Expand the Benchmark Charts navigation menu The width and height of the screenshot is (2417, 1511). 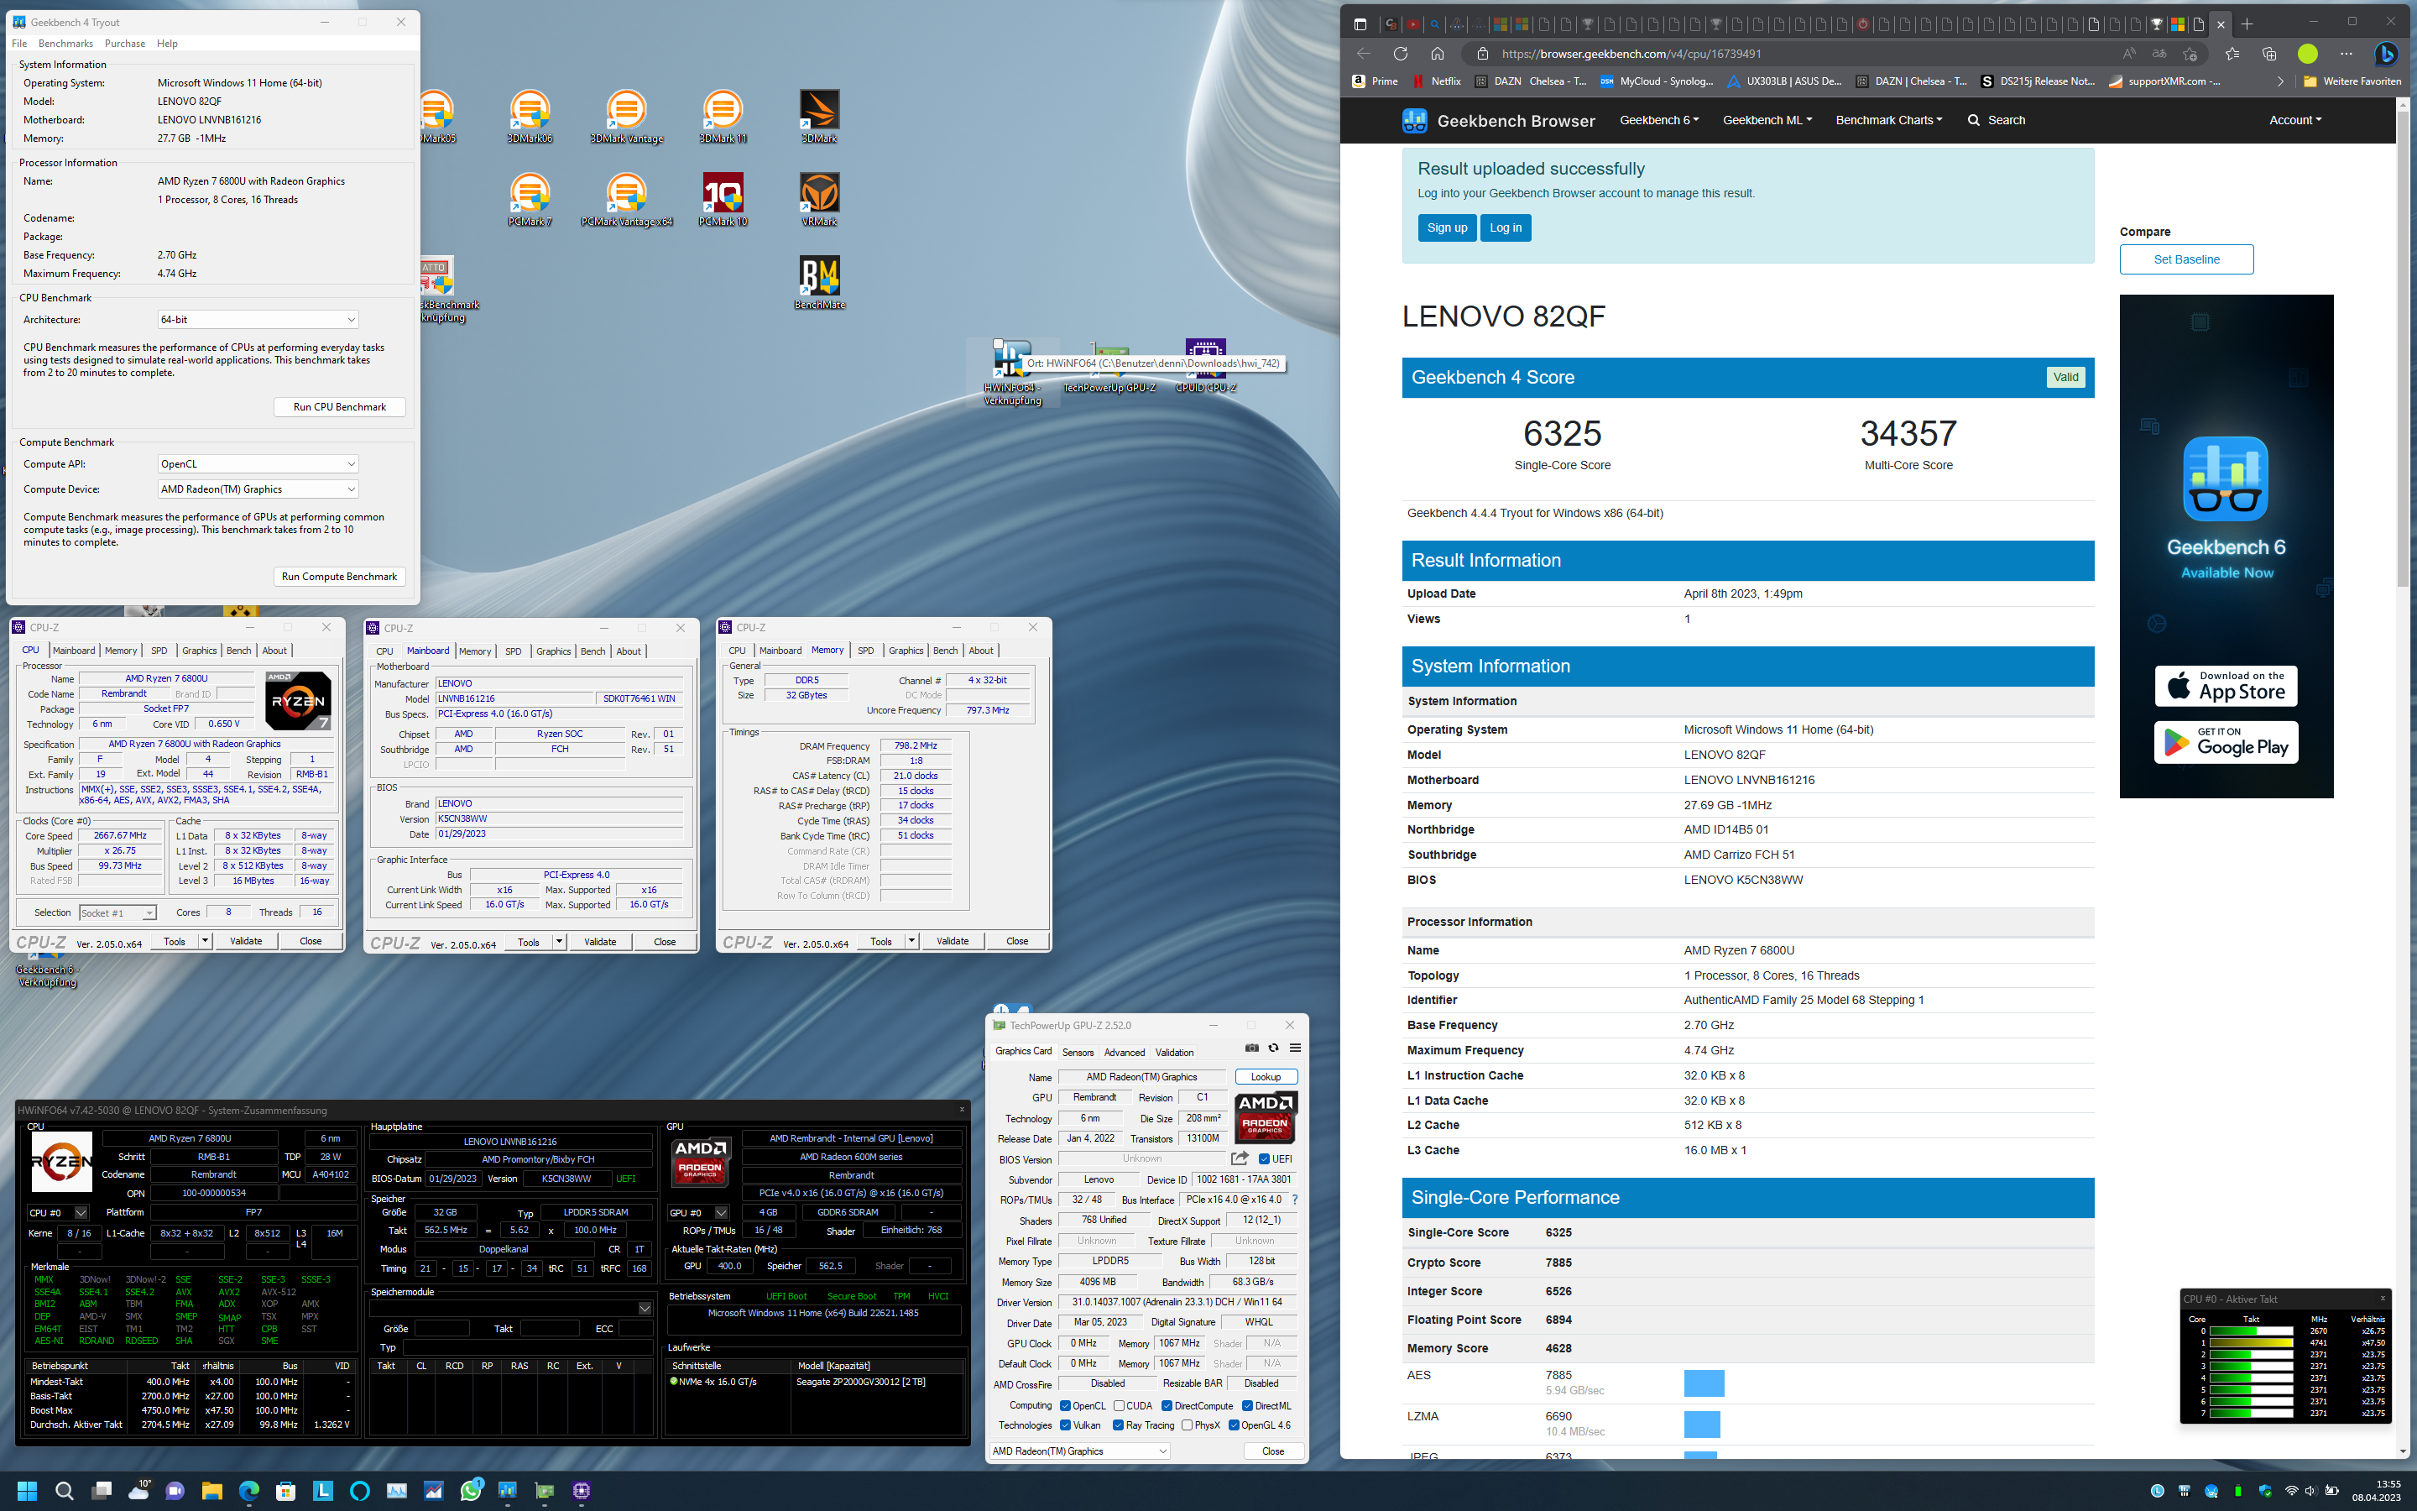point(1888,121)
